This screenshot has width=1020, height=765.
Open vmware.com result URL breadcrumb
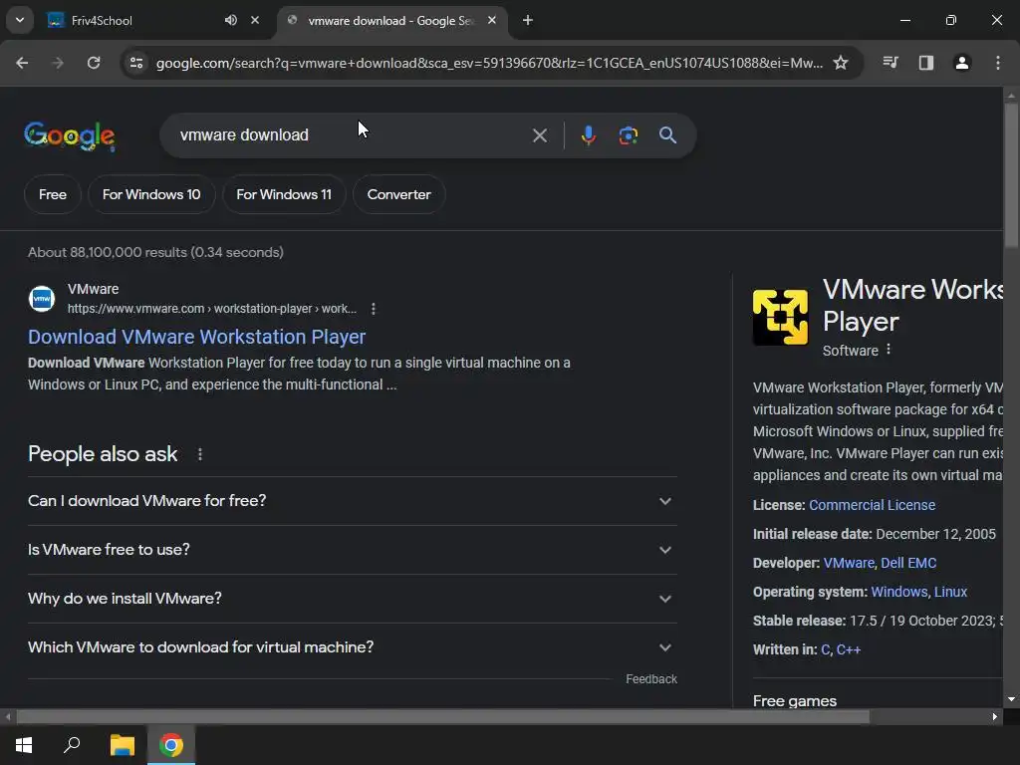point(212,309)
